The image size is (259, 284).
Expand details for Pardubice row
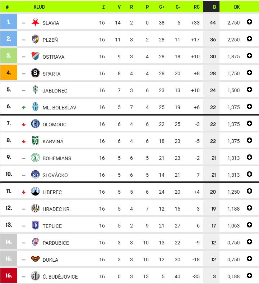[249, 242]
